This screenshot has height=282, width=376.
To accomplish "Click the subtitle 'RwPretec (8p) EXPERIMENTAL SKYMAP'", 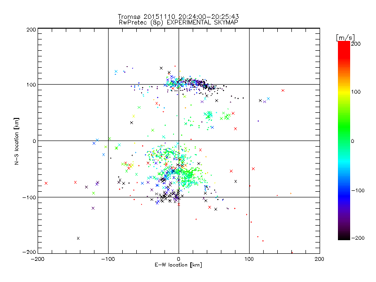I will [x=178, y=23].
